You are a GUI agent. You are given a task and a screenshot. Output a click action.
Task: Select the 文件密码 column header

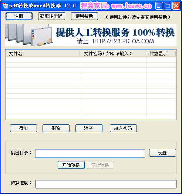(x=113, y=54)
